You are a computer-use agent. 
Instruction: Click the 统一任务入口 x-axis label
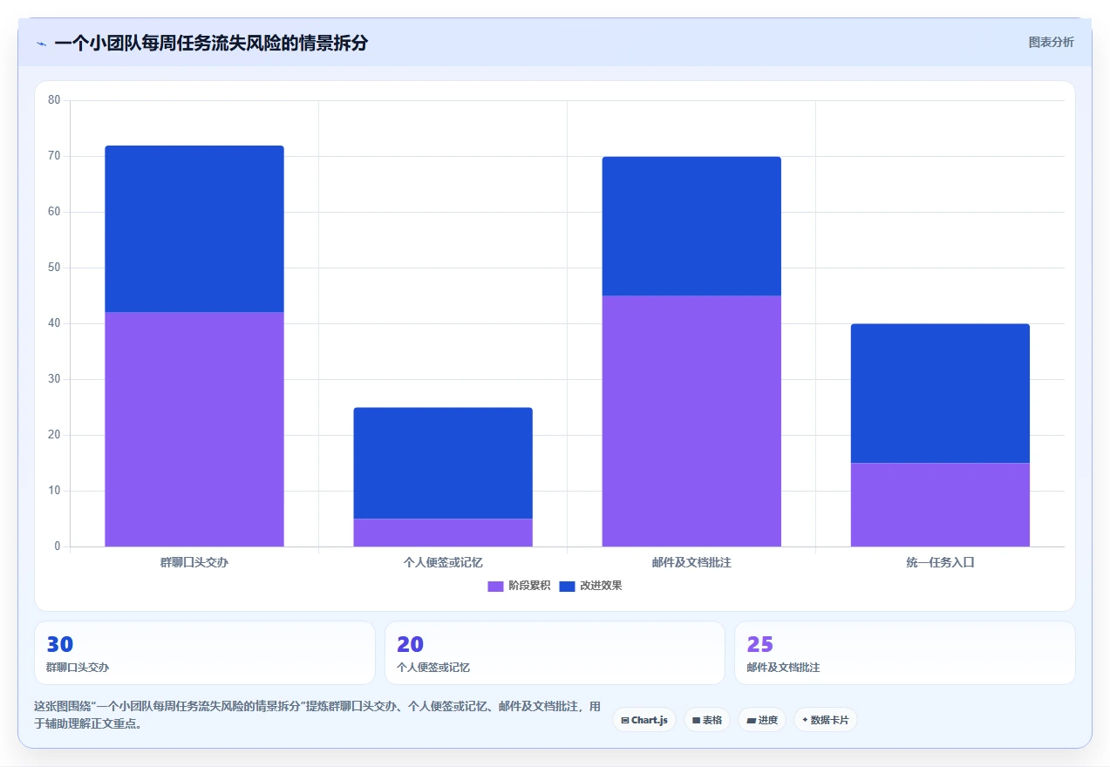[940, 563]
